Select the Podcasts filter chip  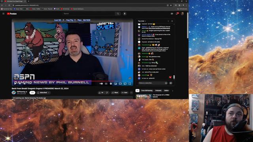point(158,91)
